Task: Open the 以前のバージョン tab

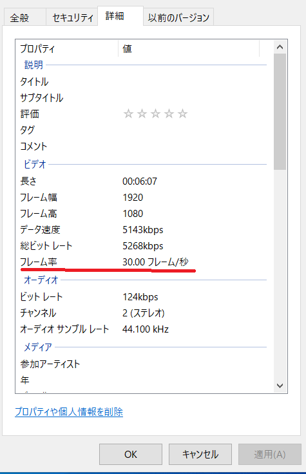Action: coord(178,17)
